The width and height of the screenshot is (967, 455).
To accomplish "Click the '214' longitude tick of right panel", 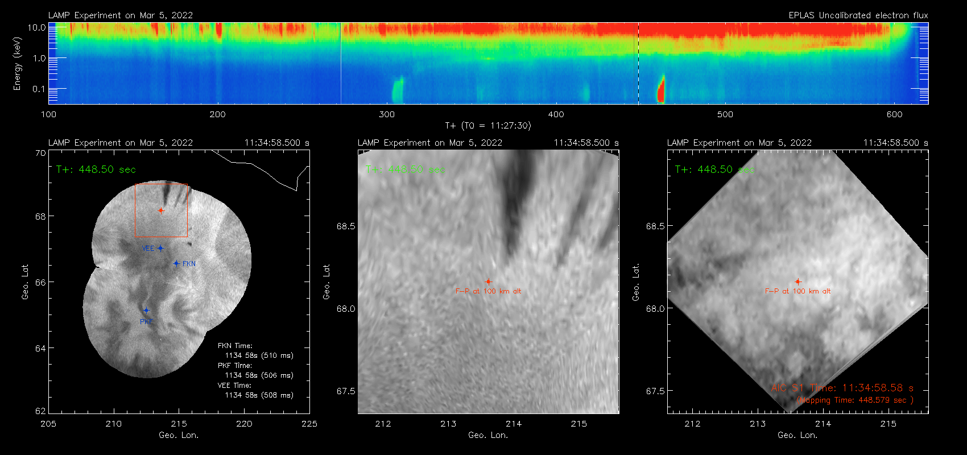I will click(823, 424).
